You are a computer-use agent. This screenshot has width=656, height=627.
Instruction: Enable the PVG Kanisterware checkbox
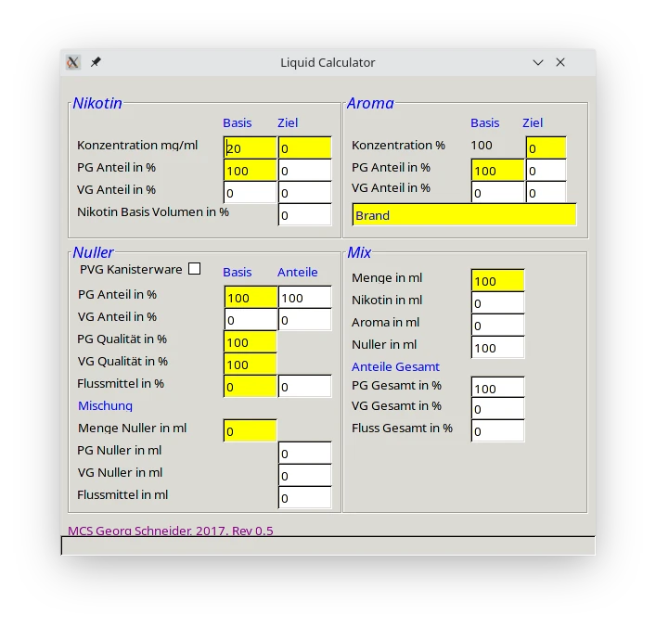pyautogui.click(x=194, y=269)
